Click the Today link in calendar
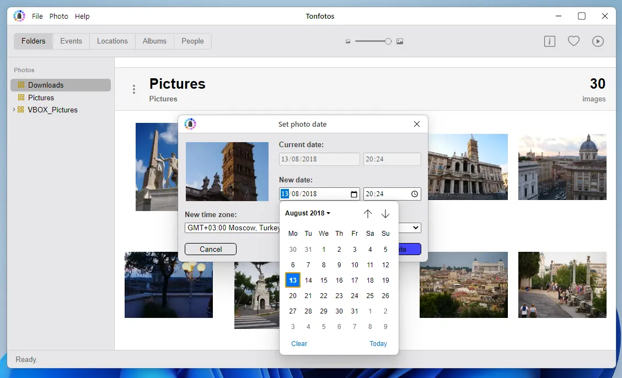Screen dimensions: 622x378 tap(378, 344)
